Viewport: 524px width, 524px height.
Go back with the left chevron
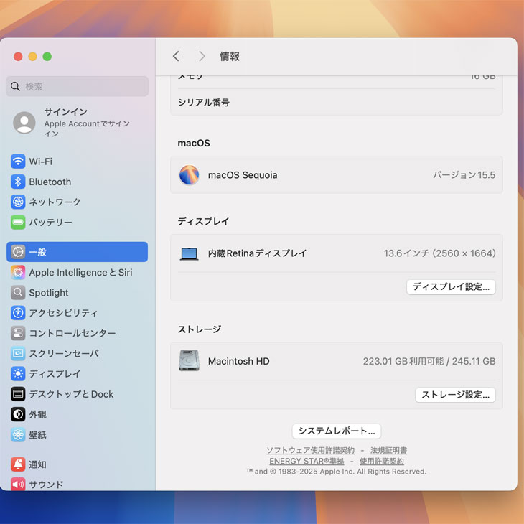click(x=176, y=56)
